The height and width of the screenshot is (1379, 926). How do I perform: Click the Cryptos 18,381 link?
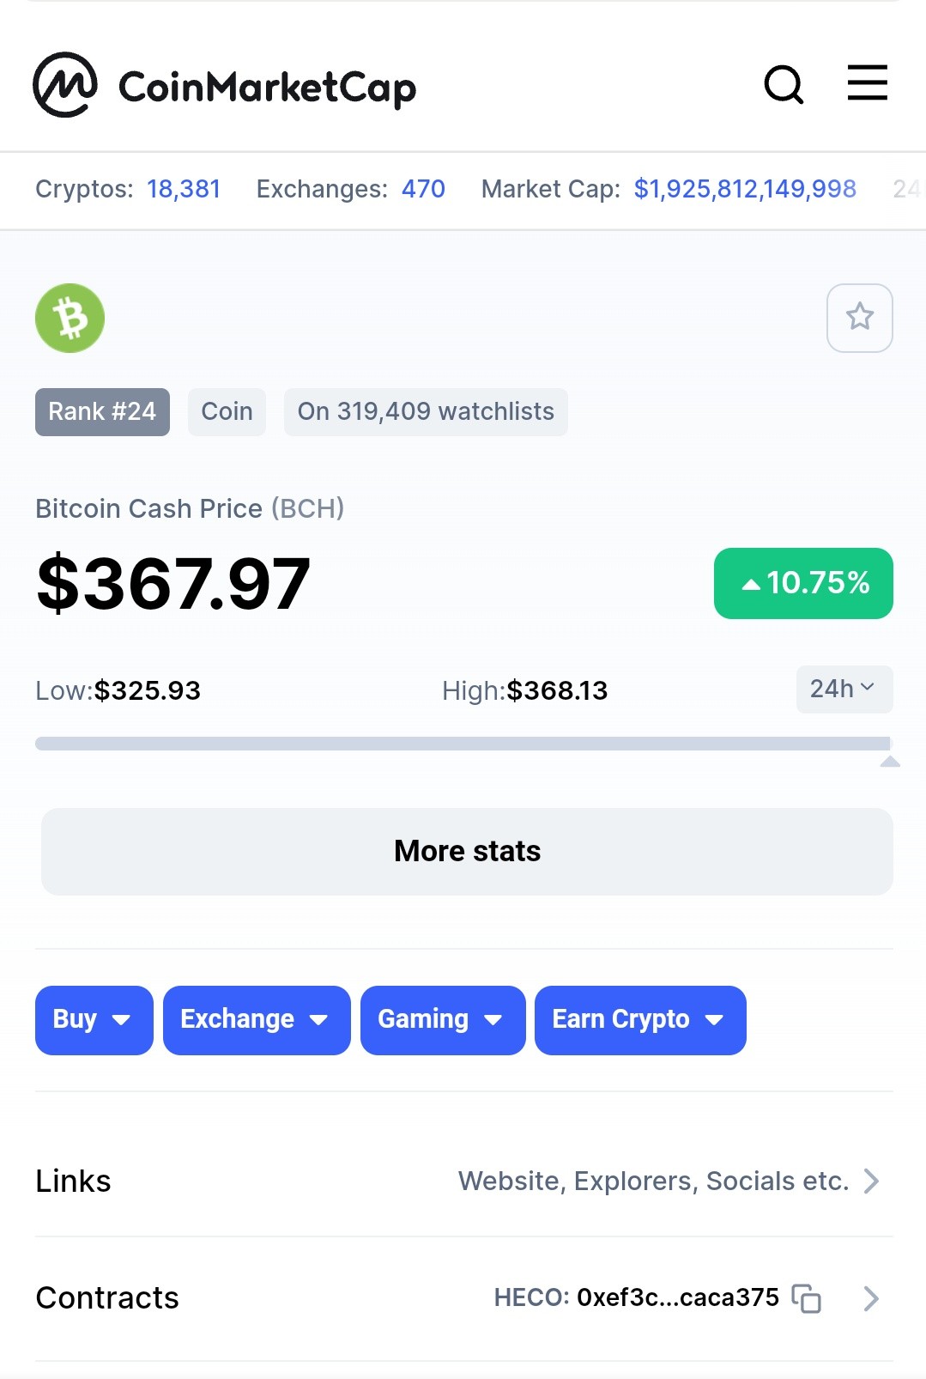click(184, 189)
